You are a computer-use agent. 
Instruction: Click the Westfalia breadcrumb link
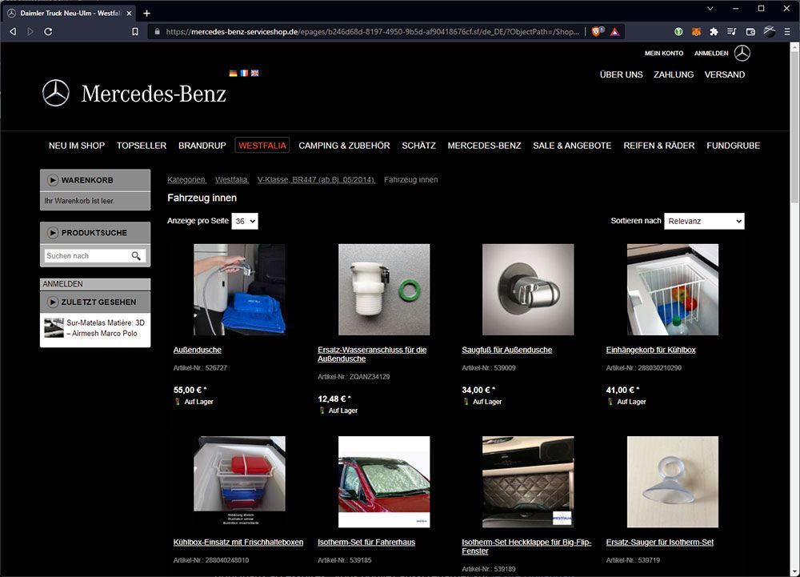click(x=232, y=179)
